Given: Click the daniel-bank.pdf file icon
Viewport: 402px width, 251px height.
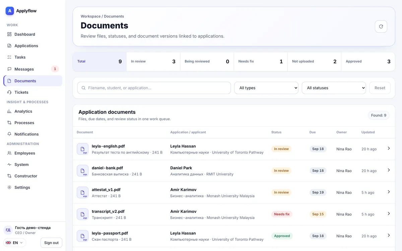Looking at the screenshot, I should (x=83, y=171).
